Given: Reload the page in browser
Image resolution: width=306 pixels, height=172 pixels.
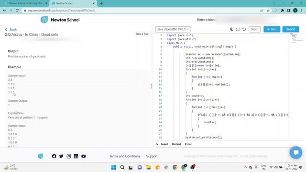Looking at the screenshot, I should pyautogui.click(x=17, y=11).
